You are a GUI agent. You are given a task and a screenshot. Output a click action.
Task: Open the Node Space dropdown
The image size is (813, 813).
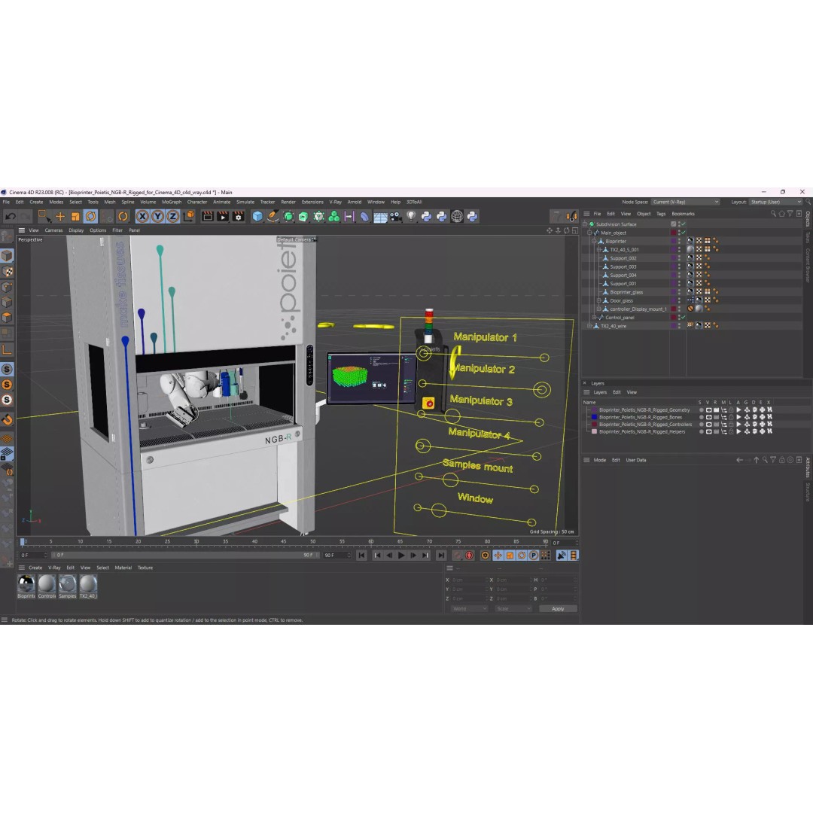coord(686,202)
